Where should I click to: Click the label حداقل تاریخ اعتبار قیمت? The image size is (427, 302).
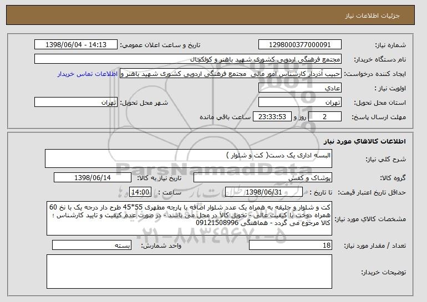(372, 192)
